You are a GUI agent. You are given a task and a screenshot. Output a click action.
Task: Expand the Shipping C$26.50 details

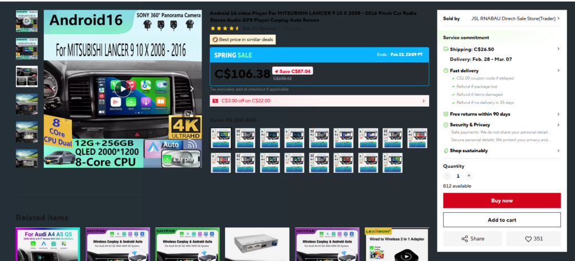(558, 49)
